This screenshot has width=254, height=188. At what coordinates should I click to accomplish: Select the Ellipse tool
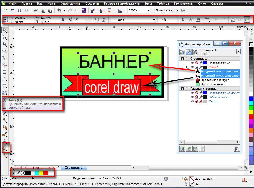(5, 79)
